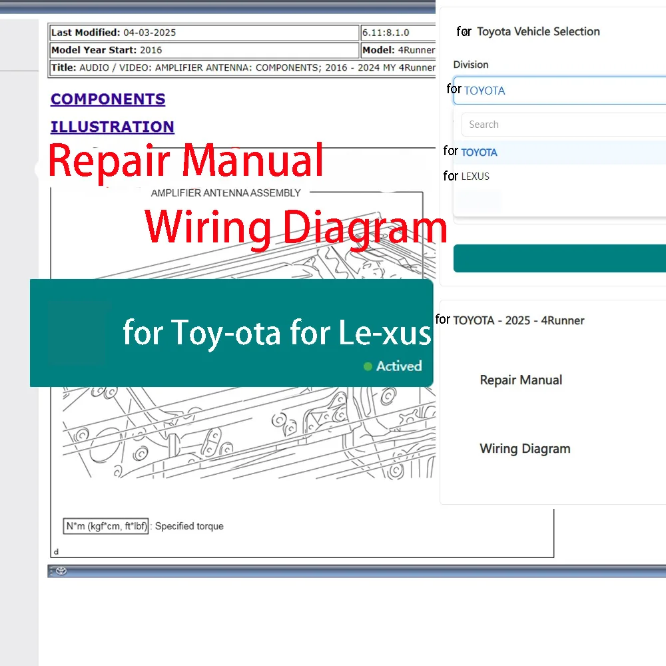Click the version '6.11:8.1.0' cell
This screenshot has width=666, height=666.
398,33
